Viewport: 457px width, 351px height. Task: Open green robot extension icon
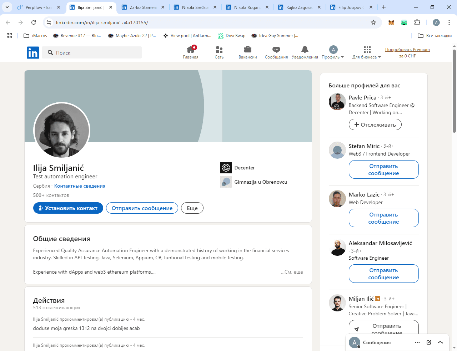pyautogui.click(x=404, y=22)
